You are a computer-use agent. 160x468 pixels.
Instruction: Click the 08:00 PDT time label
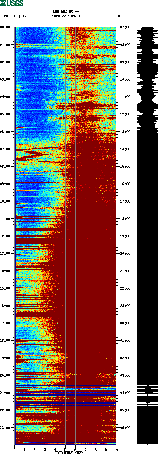tap(5, 167)
